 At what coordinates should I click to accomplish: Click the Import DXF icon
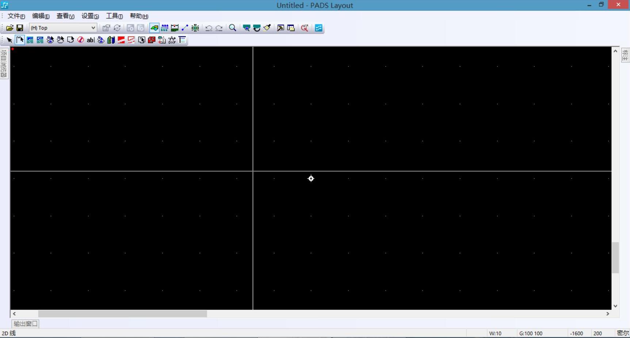172,40
